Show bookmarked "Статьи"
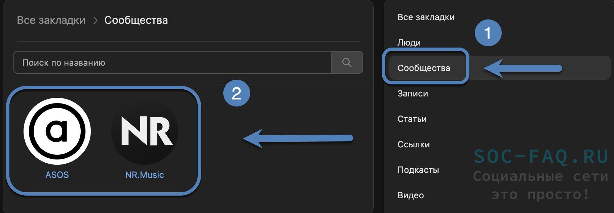 tap(412, 119)
